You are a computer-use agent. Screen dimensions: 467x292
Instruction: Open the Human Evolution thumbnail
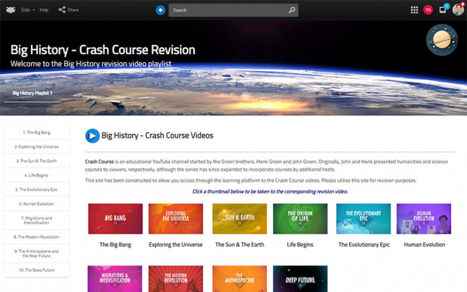424,219
